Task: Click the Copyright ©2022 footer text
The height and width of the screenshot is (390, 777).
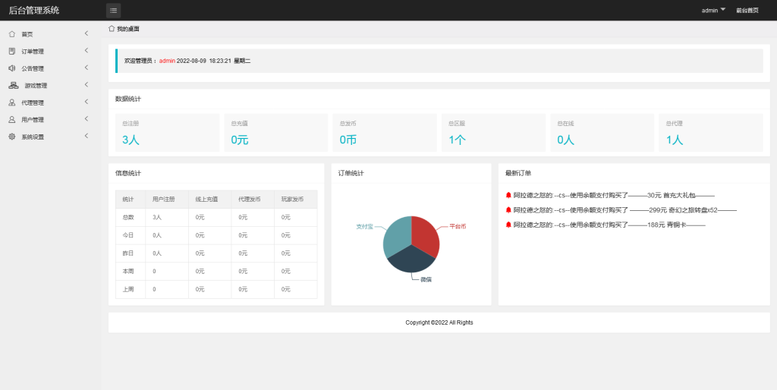Action: (x=439, y=322)
